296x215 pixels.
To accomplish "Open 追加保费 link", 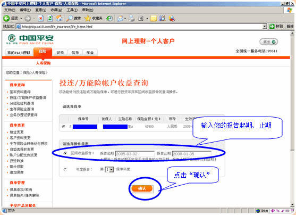I will (x=16, y=172).
